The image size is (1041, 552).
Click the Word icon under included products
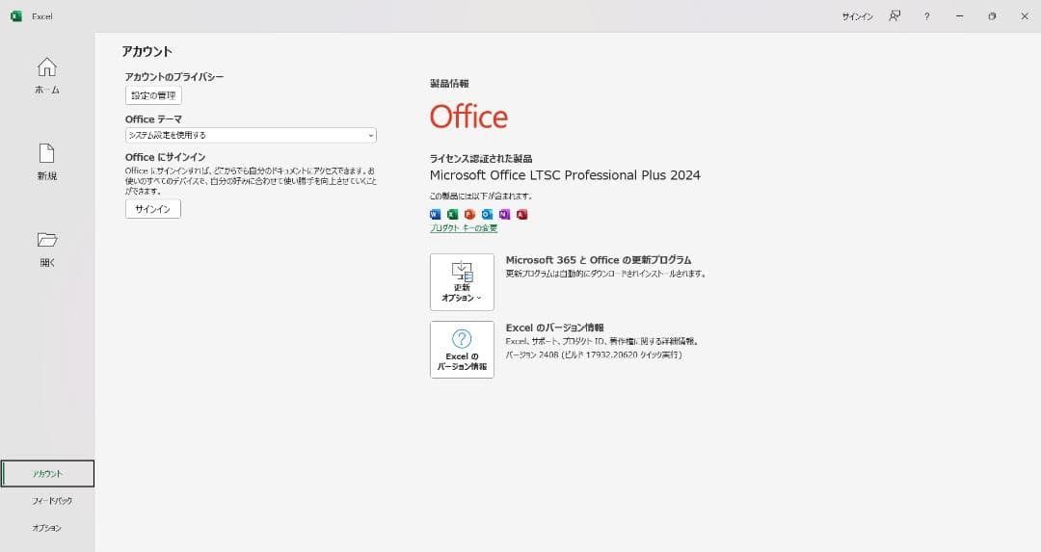(x=435, y=214)
